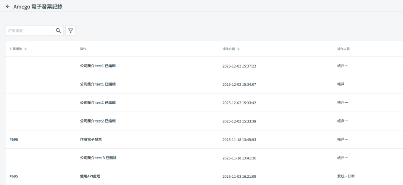Focus the 訂單編號 search input field

click(29, 31)
